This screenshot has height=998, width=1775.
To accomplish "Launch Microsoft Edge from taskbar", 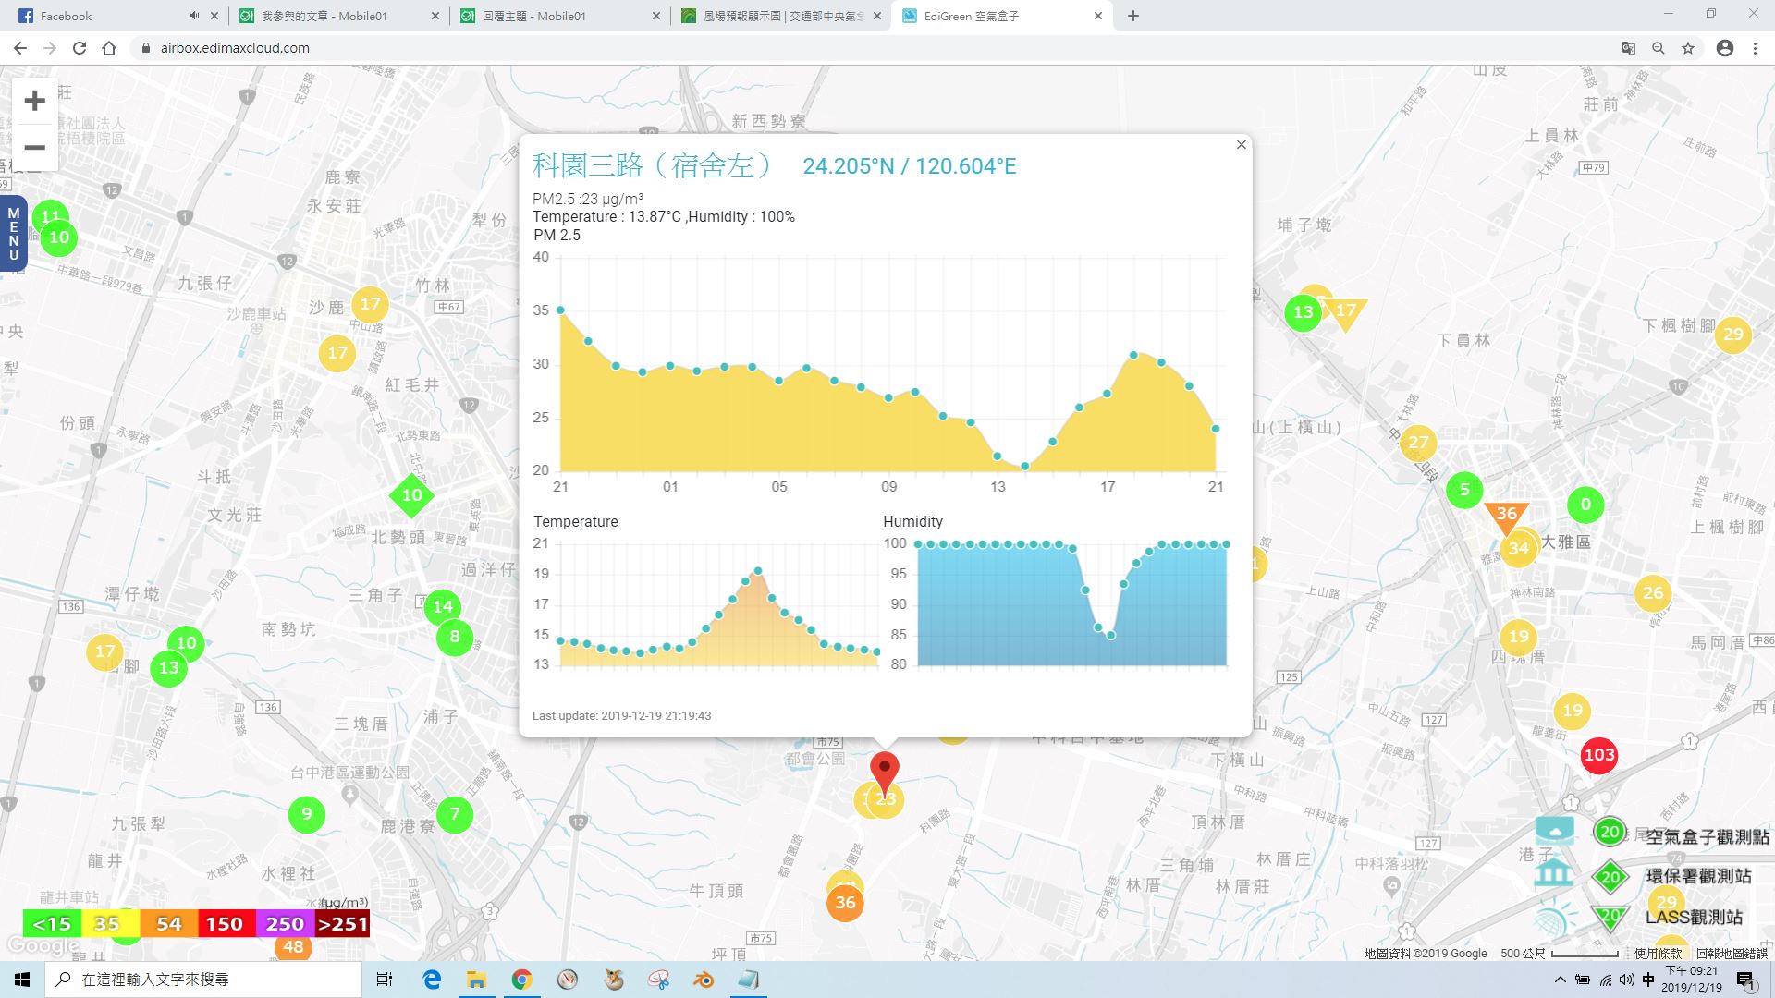I will pos(432,980).
